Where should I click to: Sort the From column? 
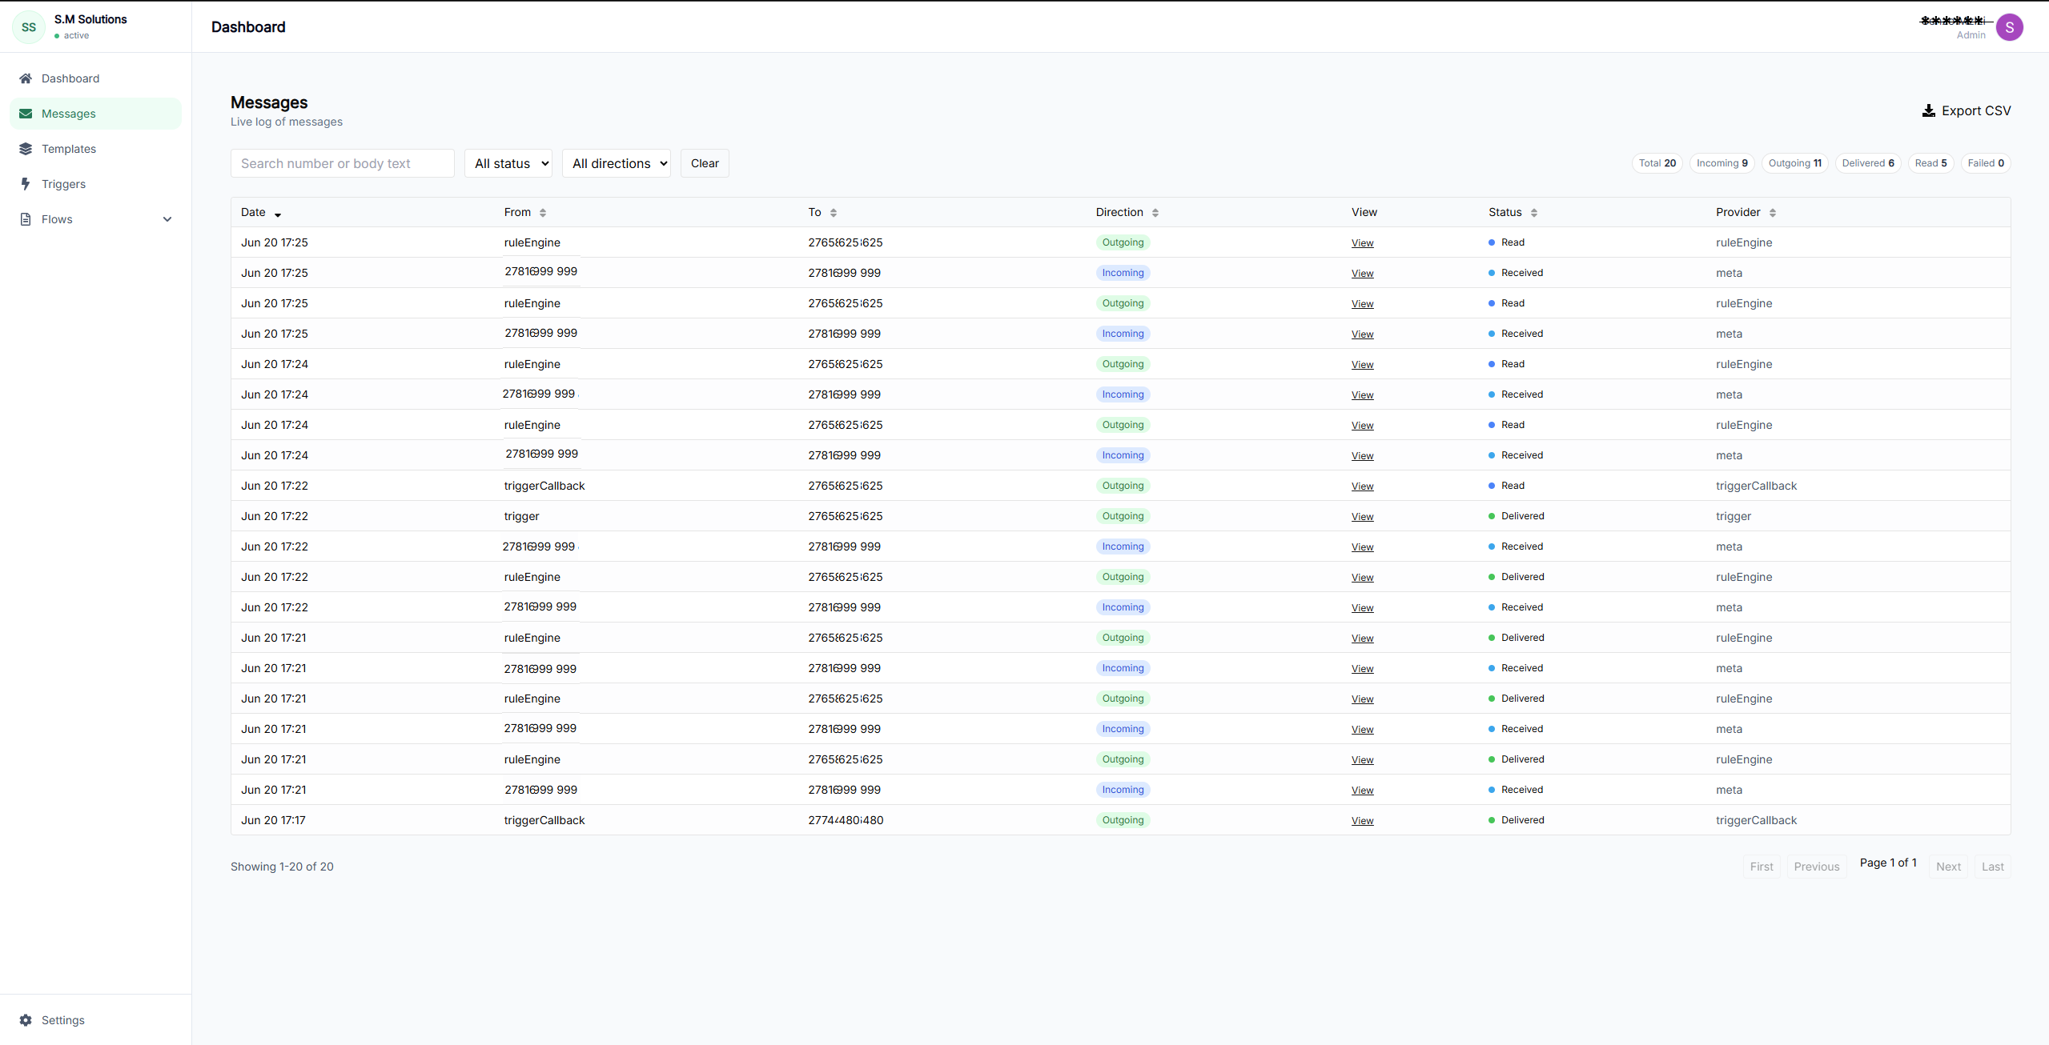click(543, 213)
